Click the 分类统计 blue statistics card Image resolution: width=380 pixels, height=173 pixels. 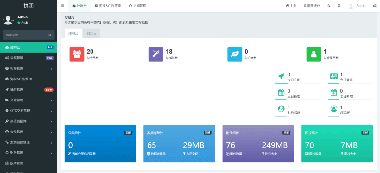[x=100, y=144]
